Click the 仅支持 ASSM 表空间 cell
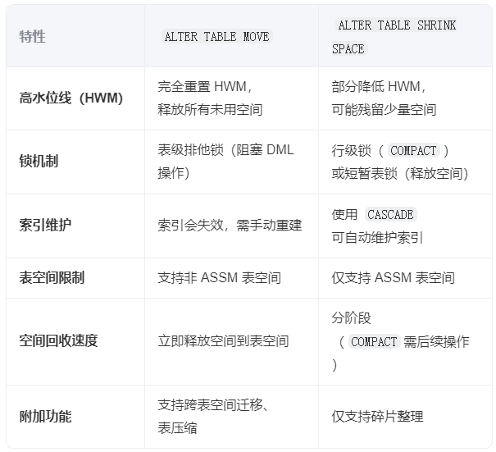 (x=393, y=278)
